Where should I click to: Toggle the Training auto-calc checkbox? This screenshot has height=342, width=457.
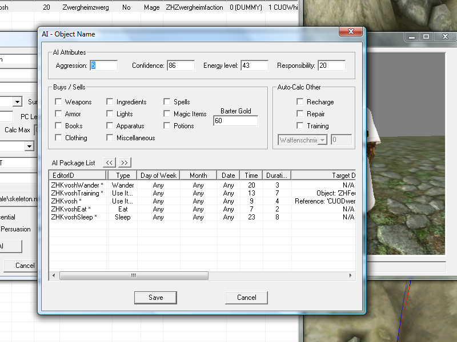click(x=300, y=126)
